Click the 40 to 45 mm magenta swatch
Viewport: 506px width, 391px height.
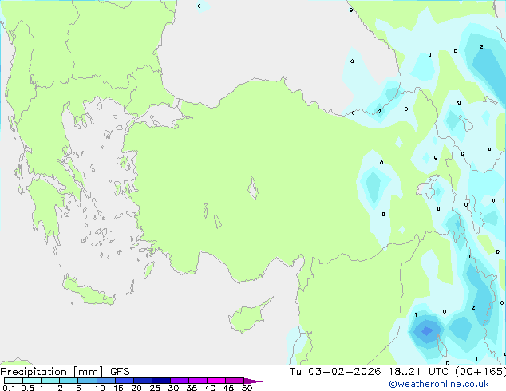click(216, 381)
